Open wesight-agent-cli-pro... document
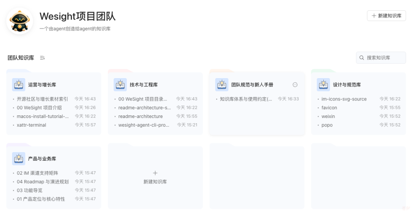 143,125
